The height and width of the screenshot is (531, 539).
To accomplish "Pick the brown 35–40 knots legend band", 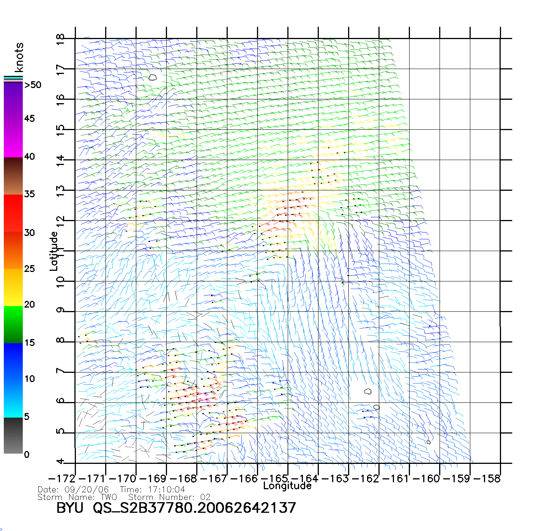I will [13, 176].
